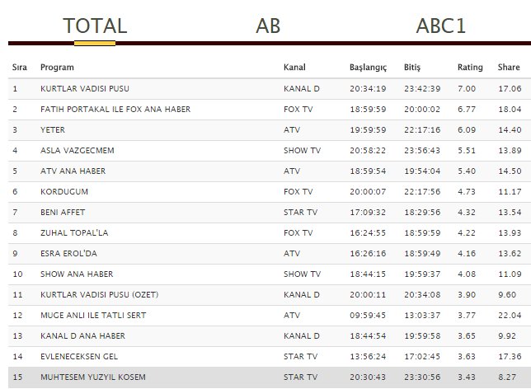Screen dimensions: 531x389
Task: Click the Başlangıç column header
Action: [368, 67]
